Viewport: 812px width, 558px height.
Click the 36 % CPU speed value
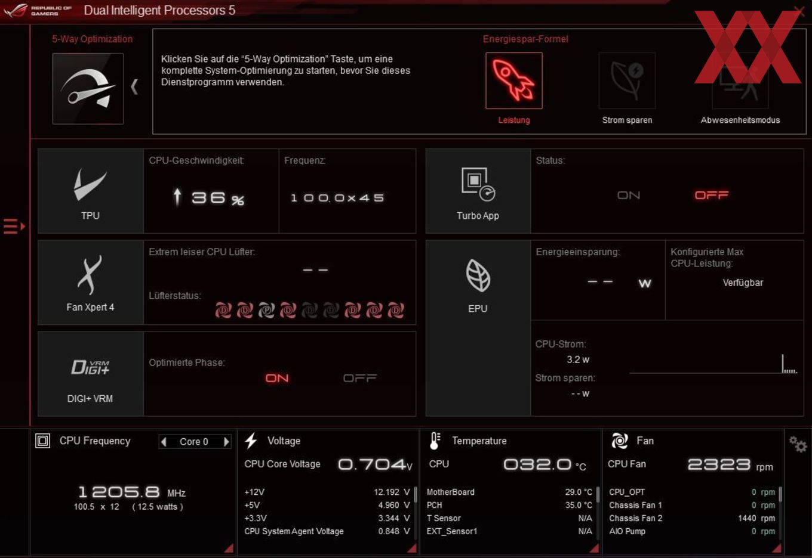tap(209, 197)
